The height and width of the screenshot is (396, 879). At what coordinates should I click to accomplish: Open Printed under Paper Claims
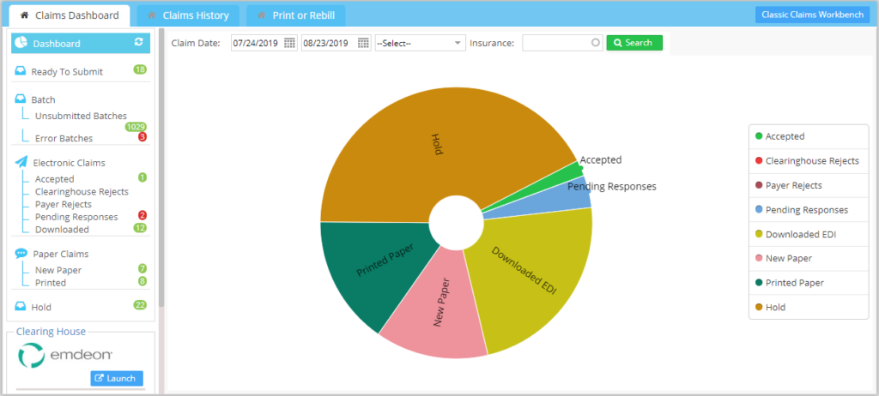point(51,282)
